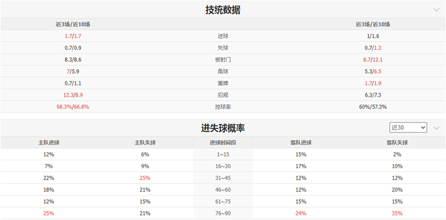446x220 pixels.
Task: Click the 黄牌 stat row label
Action: coord(222,83)
